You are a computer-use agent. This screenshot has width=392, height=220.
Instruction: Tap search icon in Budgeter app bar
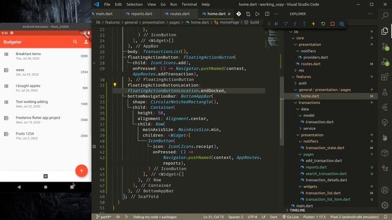click(75, 42)
